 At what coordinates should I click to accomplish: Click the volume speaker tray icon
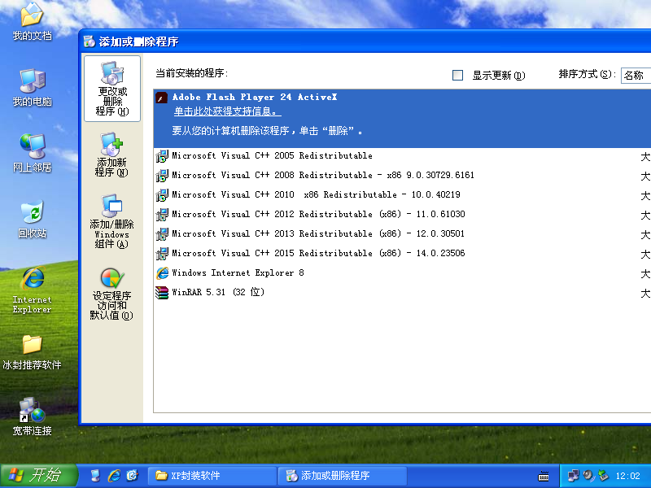click(x=588, y=476)
